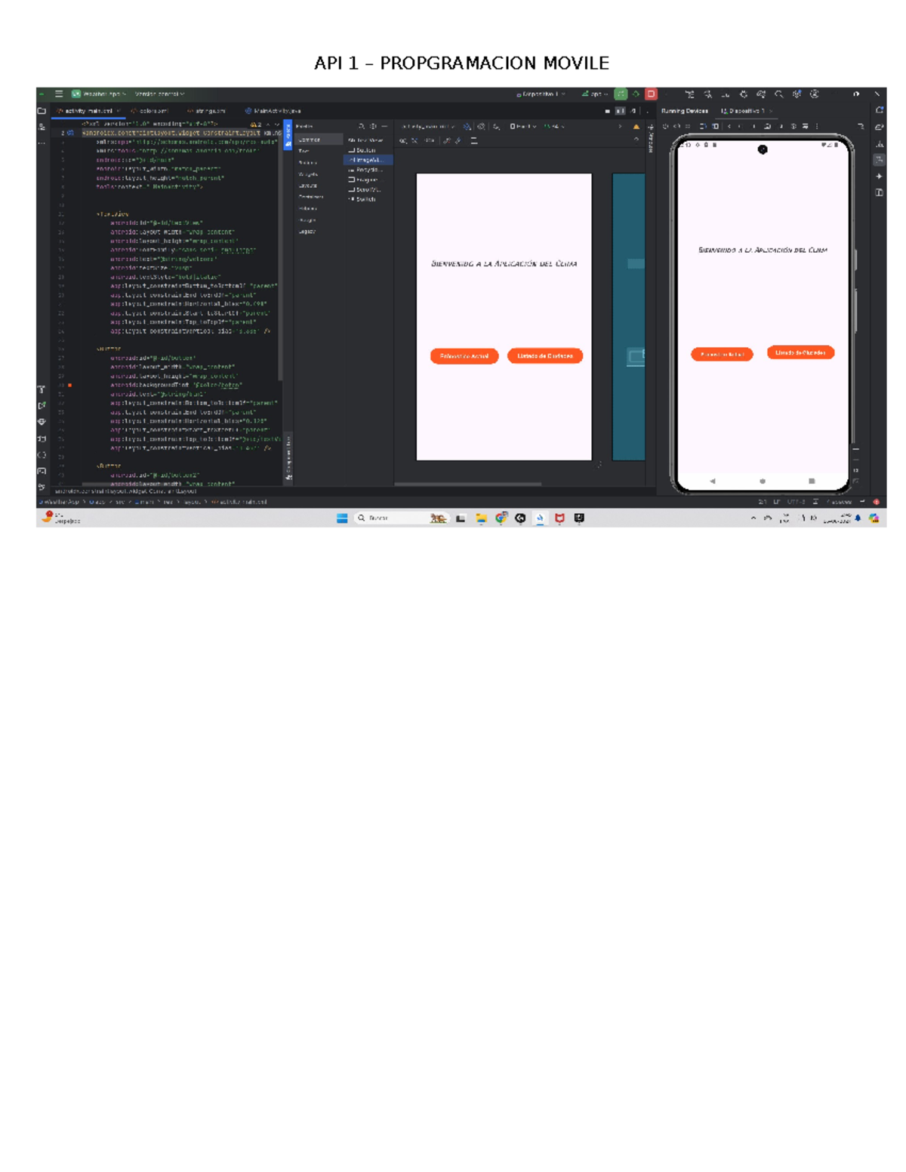Open the MainActivity.java tab
The image size is (906, 1172).
click(x=272, y=111)
